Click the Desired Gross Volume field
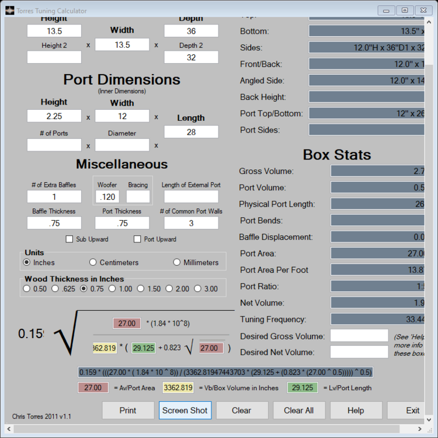 pos(359,335)
